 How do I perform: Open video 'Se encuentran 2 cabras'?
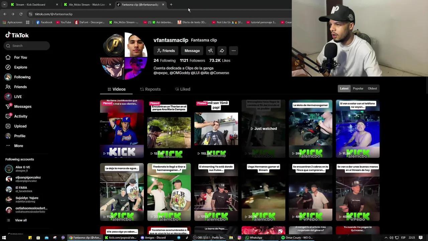coord(311,192)
